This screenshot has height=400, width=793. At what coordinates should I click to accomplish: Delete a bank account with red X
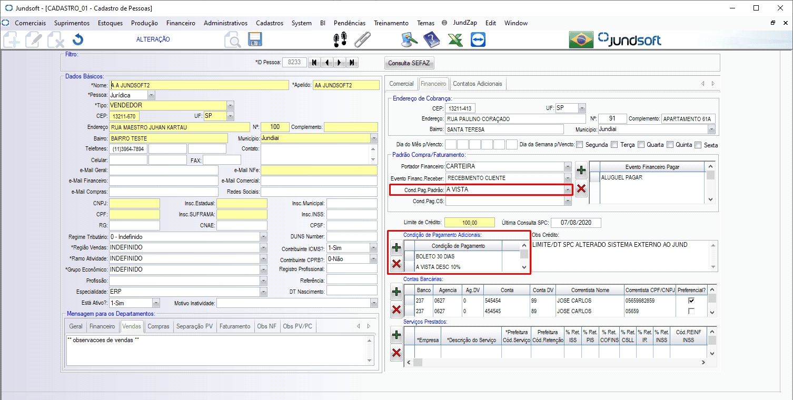click(x=396, y=310)
